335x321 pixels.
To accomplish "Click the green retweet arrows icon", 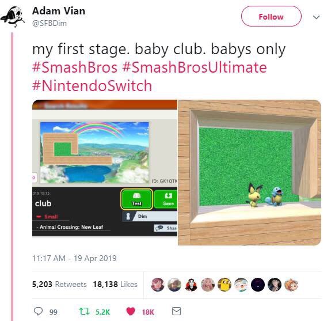I will 85,311.
